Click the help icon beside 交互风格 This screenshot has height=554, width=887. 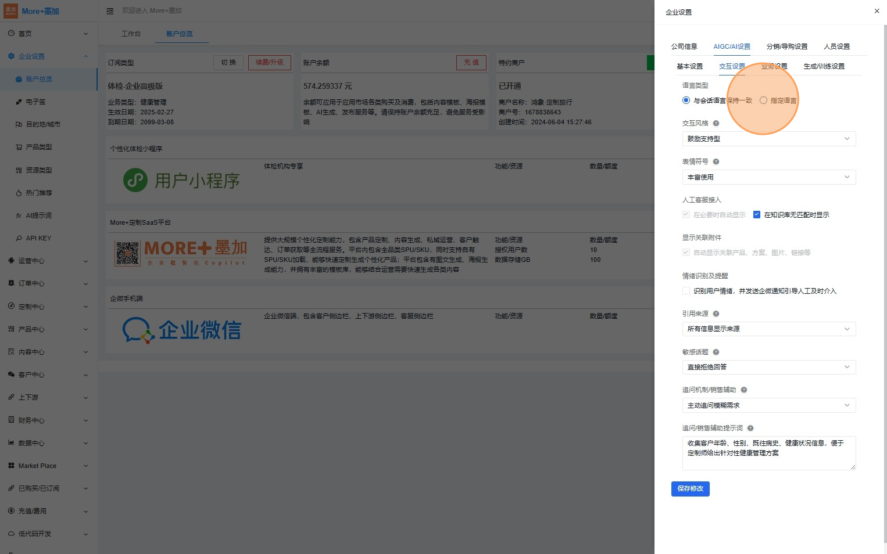point(716,123)
